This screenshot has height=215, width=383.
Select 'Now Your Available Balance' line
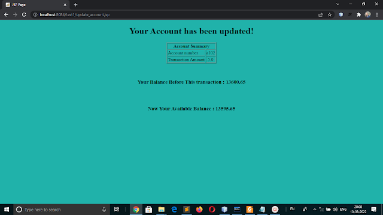191,109
